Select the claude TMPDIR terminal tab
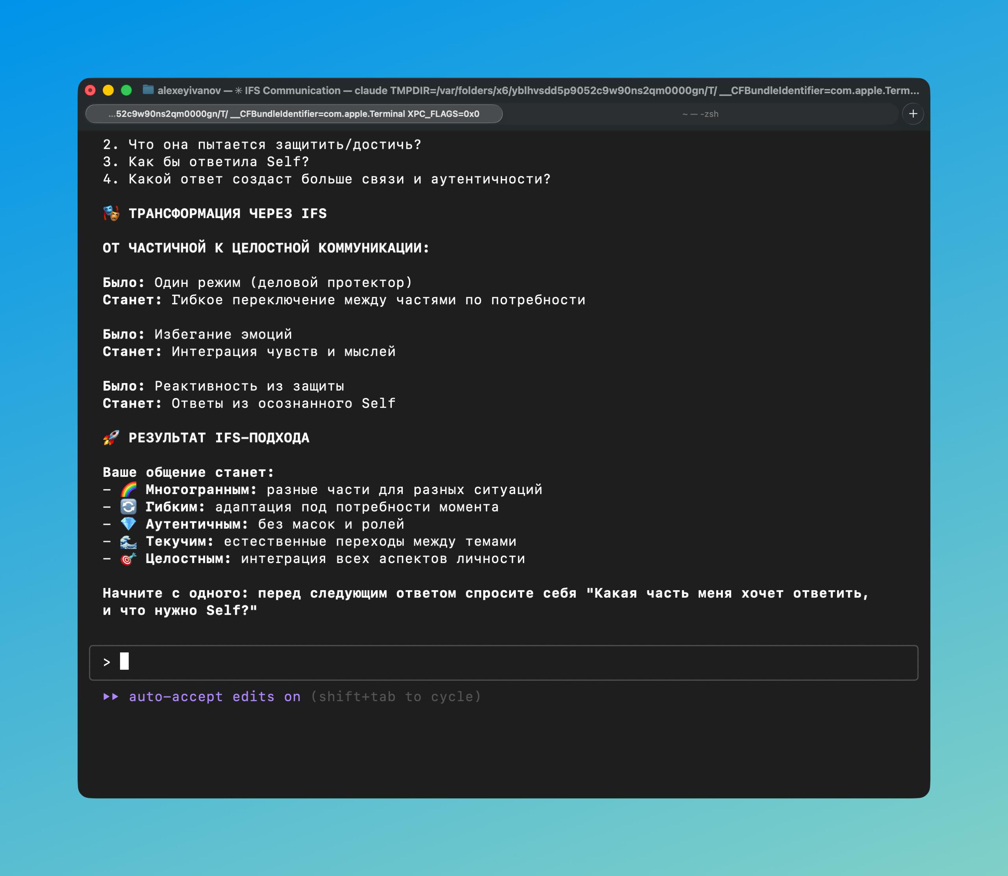The height and width of the screenshot is (876, 1008). click(294, 114)
